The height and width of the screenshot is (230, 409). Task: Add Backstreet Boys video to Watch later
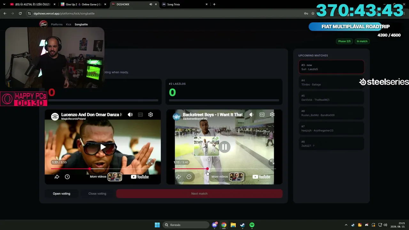click(189, 177)
